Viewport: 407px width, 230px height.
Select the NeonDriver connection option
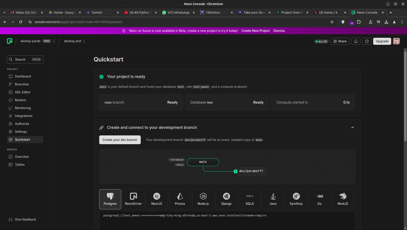(133, 199)
